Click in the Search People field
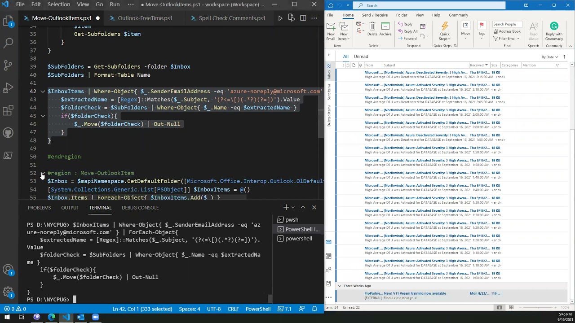The width and height of the screenshot is (575, 323). pyautogui.click(x=507, y=24)
